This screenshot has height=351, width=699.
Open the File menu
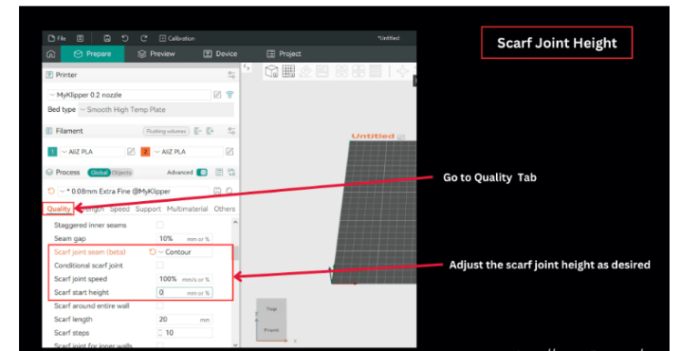[56, 38]
